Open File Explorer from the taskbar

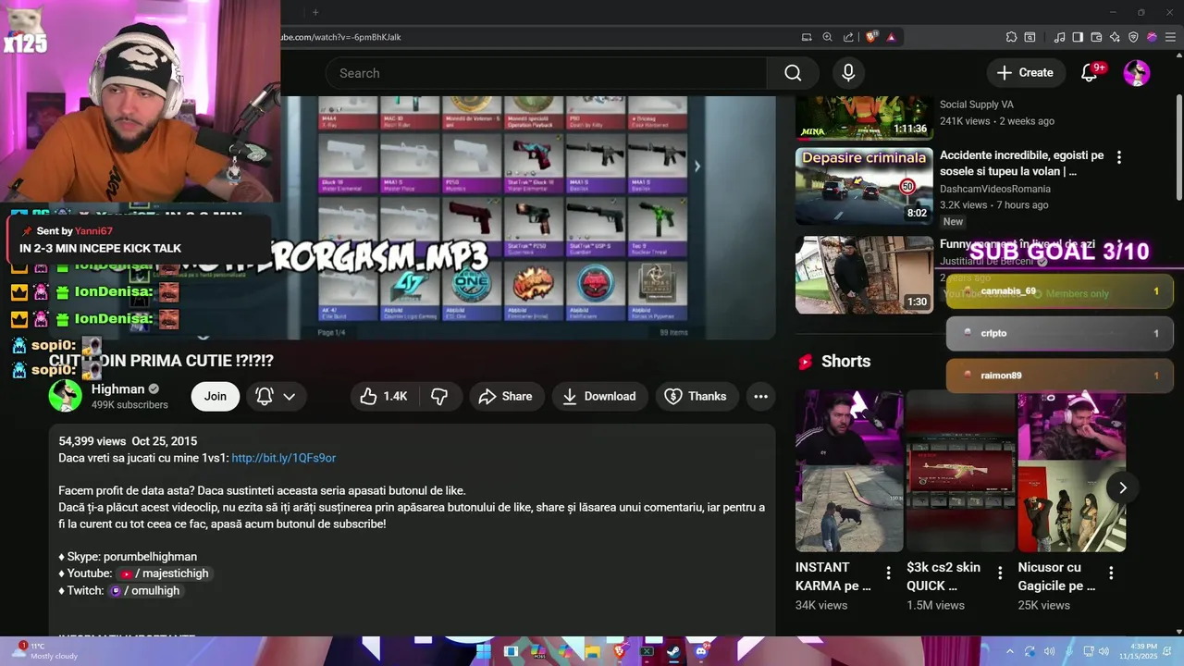tap(592, 651)
